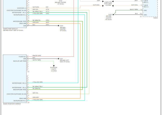Click the G201 ground label
Viewport: 166px width, 115px height.
pos(61,59)
